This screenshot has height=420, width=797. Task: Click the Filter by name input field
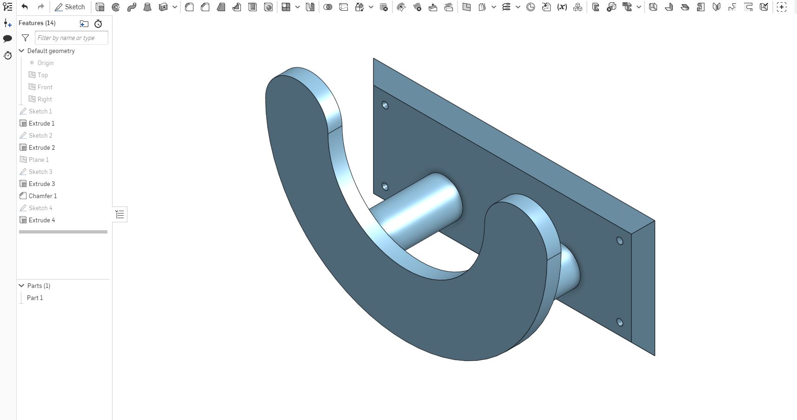click(x=71, y=38)
